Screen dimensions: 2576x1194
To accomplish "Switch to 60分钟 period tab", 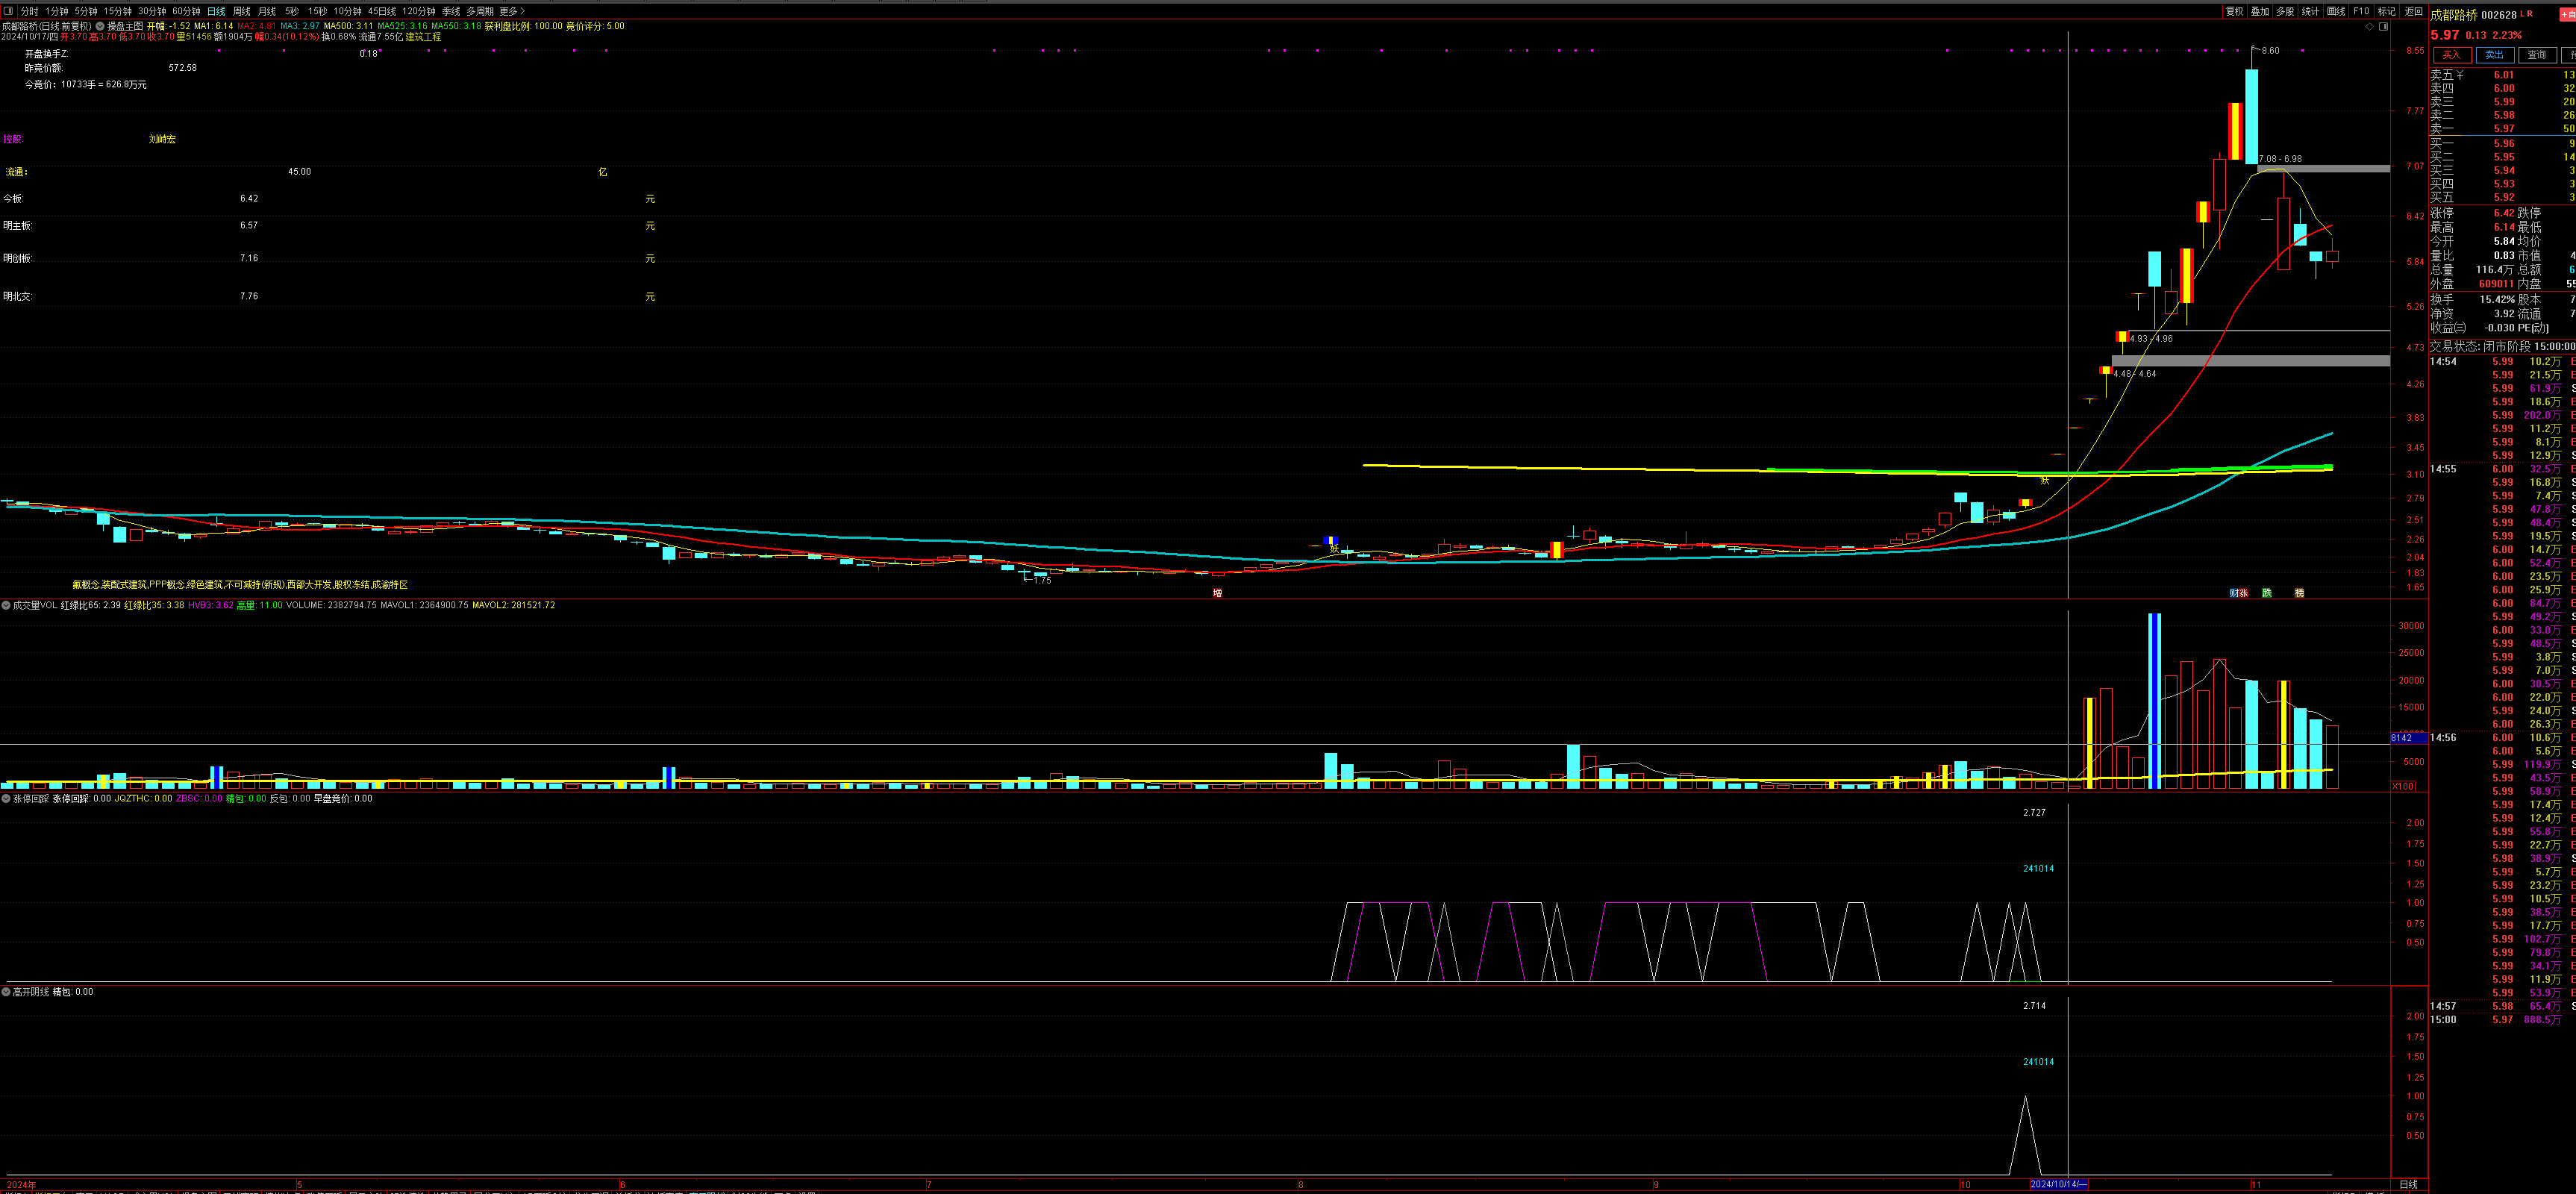I will (x=186, y=11).
